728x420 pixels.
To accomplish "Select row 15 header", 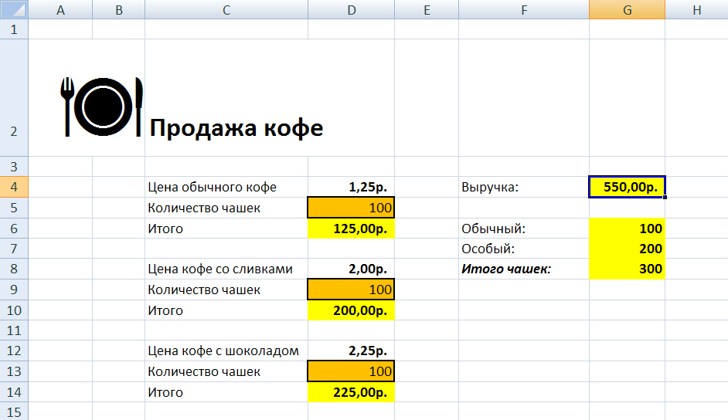I will pos(14,412).
